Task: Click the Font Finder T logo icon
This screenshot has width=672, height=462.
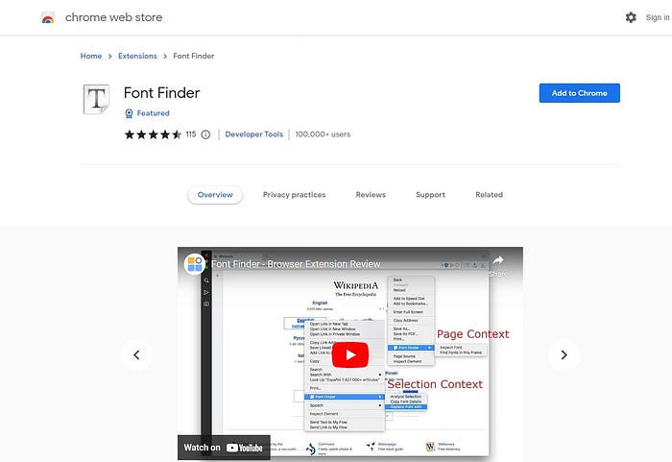Action: (96, 99)
